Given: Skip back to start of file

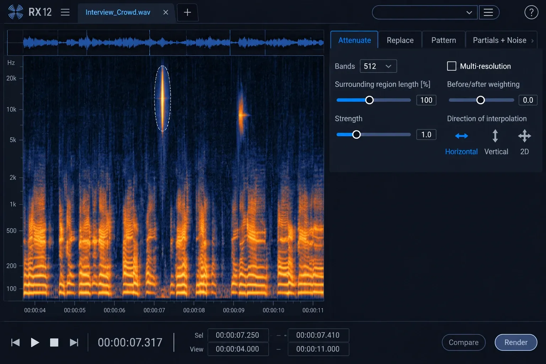Looking at the screenshot, I should coord(15,342).
